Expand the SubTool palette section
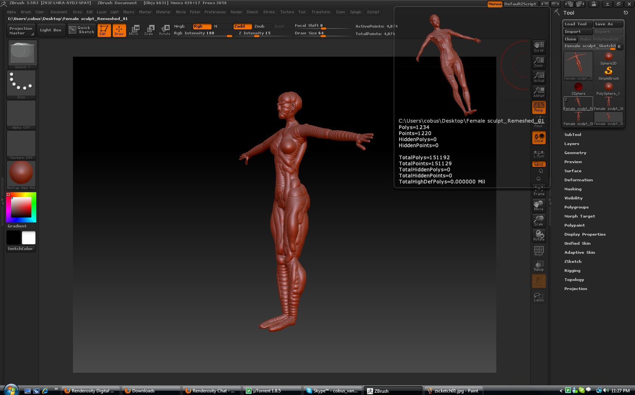635x395 pixels. coord(573,135)
